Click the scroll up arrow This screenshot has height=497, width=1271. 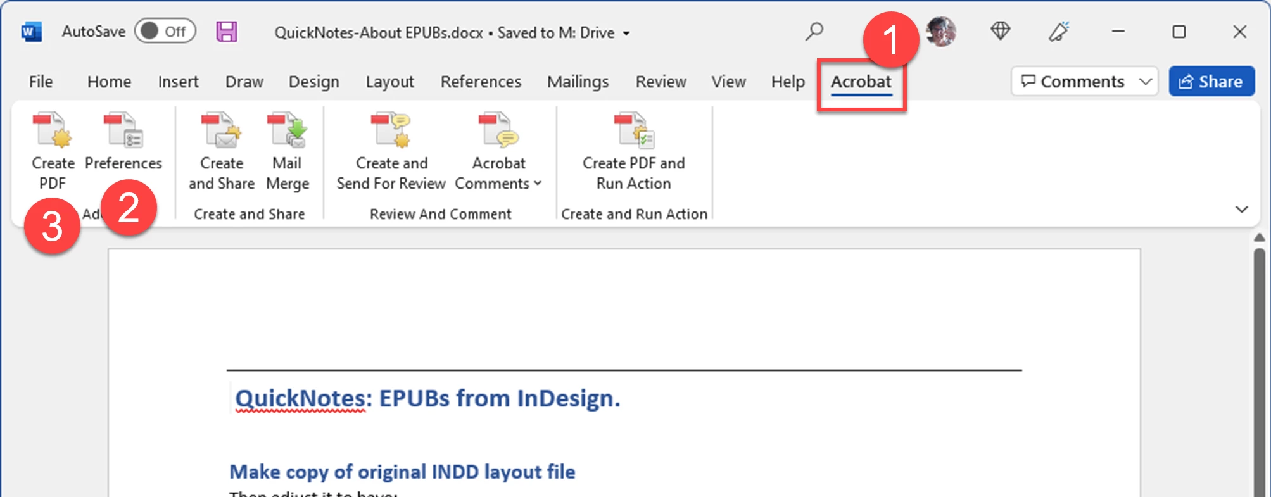(1259, 237)
